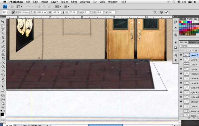
Task: Open the 3D menu
Action: pyautogui.click(x=95, y=2)
